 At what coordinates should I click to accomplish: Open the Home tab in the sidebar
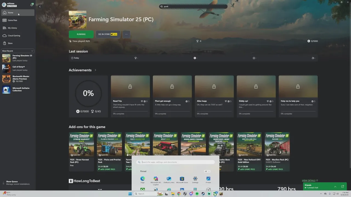18,13
